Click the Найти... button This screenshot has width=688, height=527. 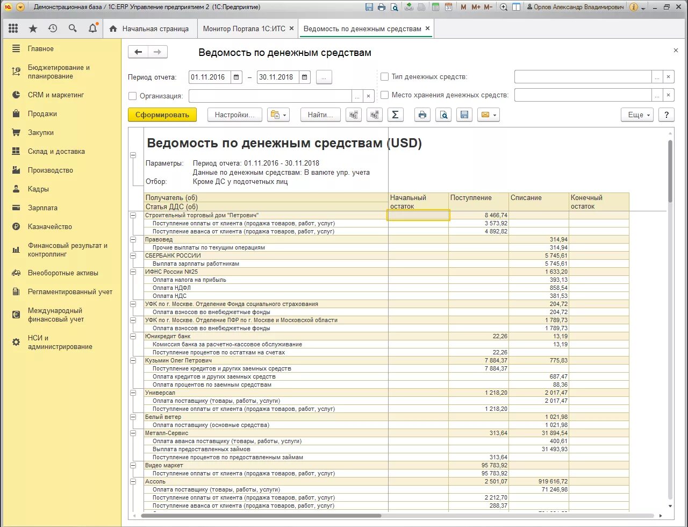coord(320,115)
